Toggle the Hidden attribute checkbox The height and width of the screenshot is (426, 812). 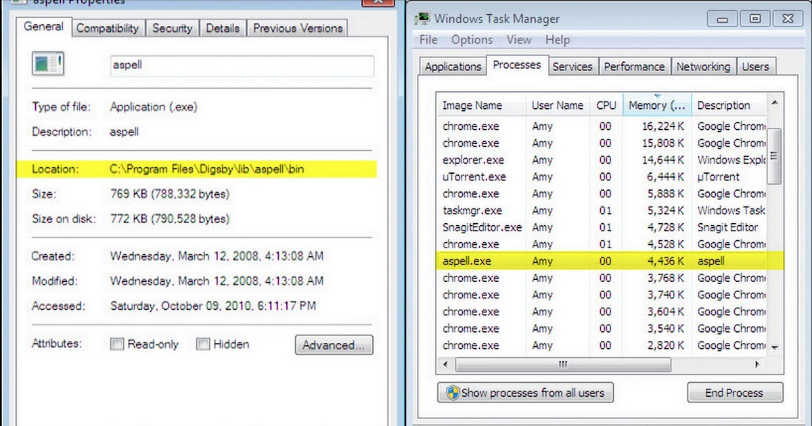click(x=203, y=344)
